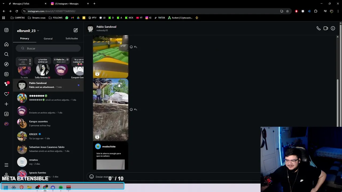Open the tab search chevron in Chrome
This screenshot has height=192, width=342.
3,4
